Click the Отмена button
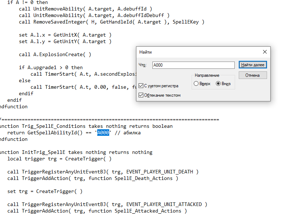The width and height of the screenshot is (287, 214). pyautogui.click(x=253, y=75)
